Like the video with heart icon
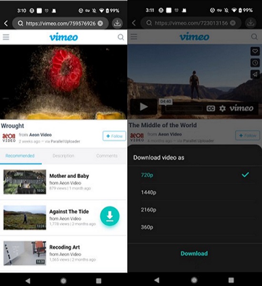Screen dimensions: 262x286 tap(255, 51)
